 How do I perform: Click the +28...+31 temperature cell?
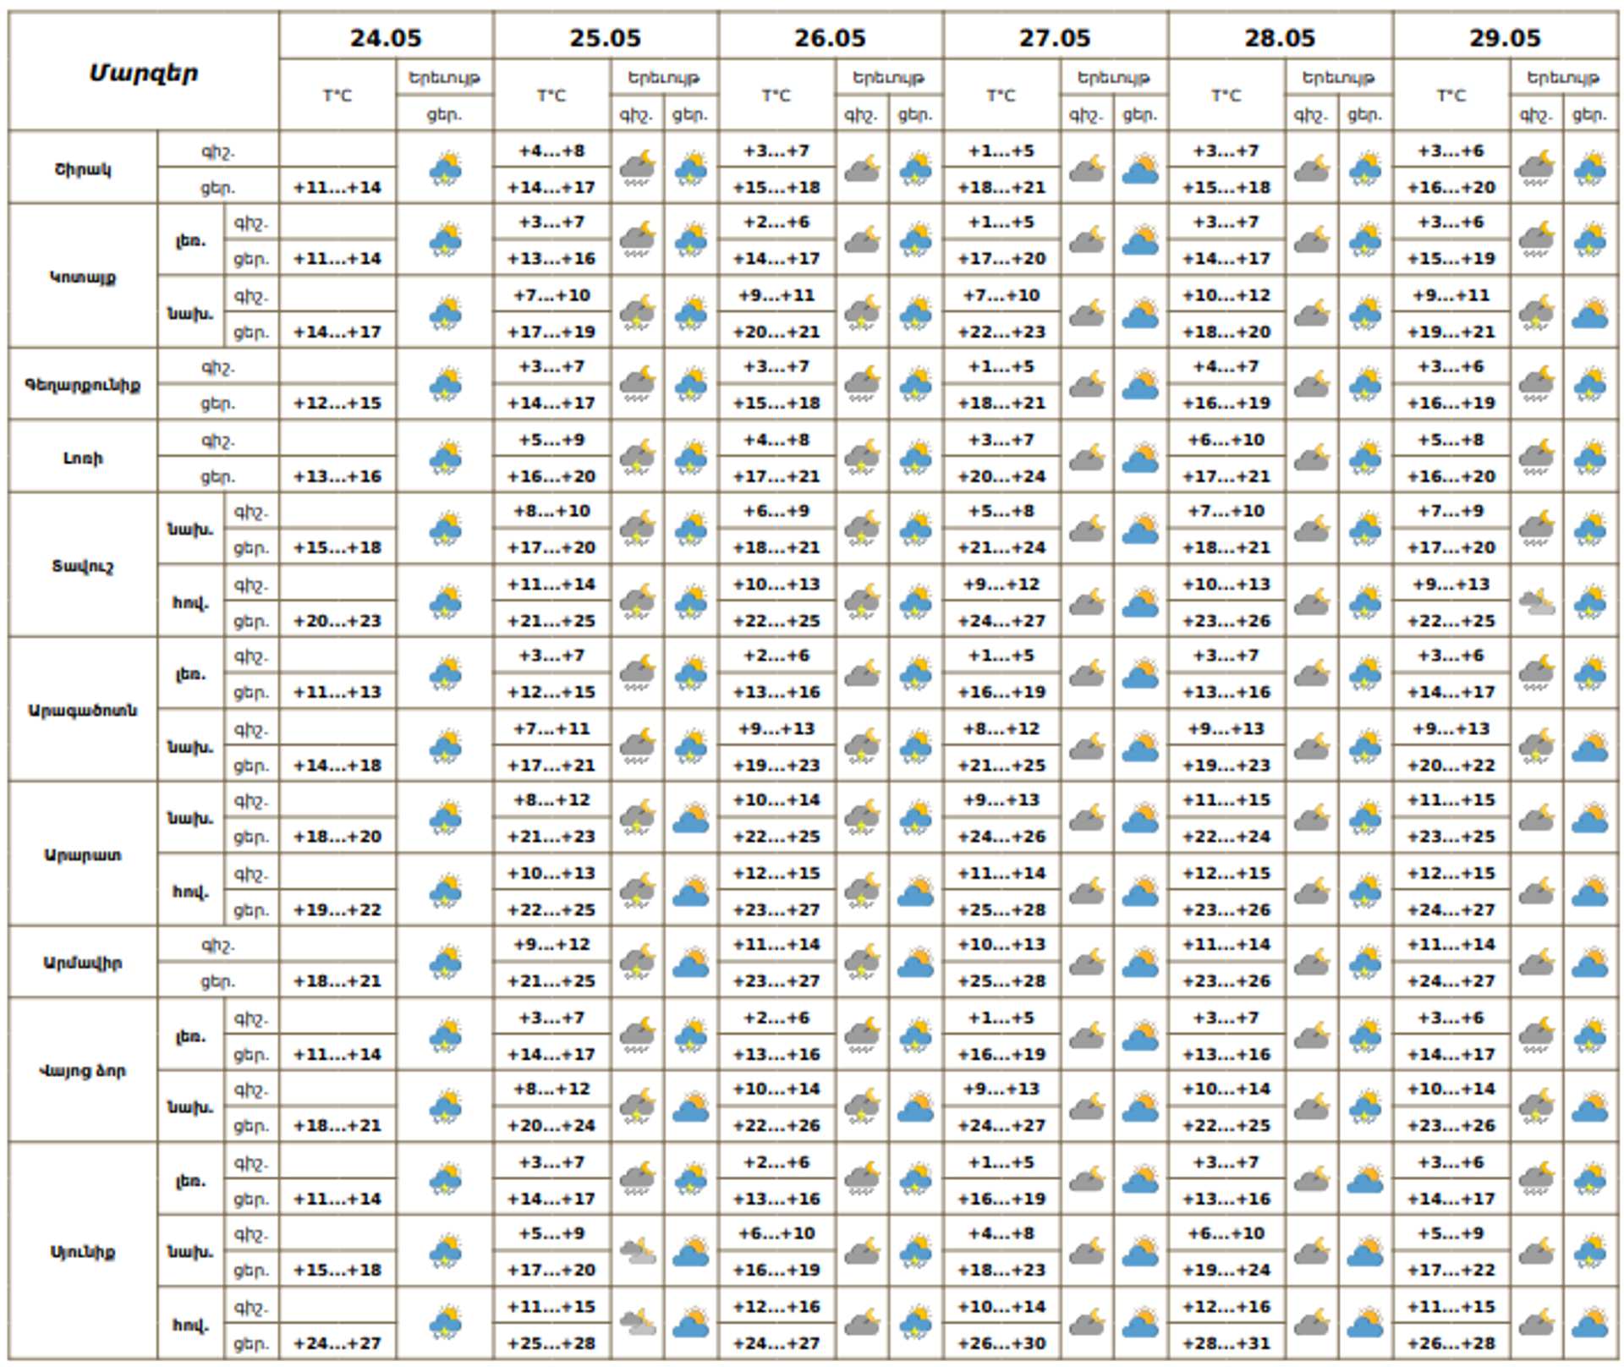pyautogui.click(x=1226, y=1342)
